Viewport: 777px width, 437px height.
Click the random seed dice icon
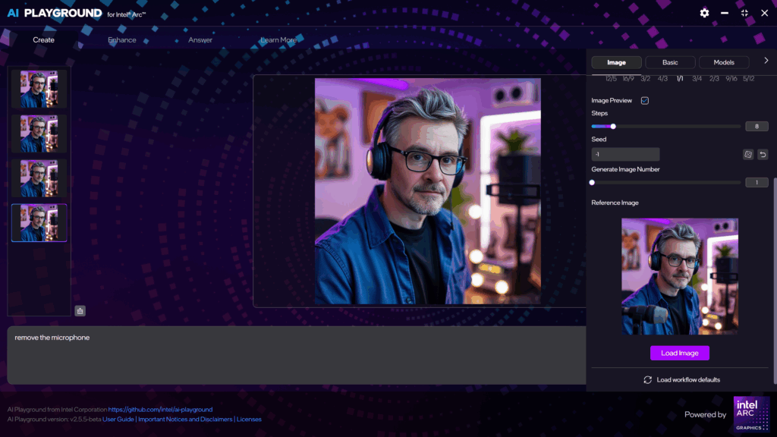pos(747,155)
